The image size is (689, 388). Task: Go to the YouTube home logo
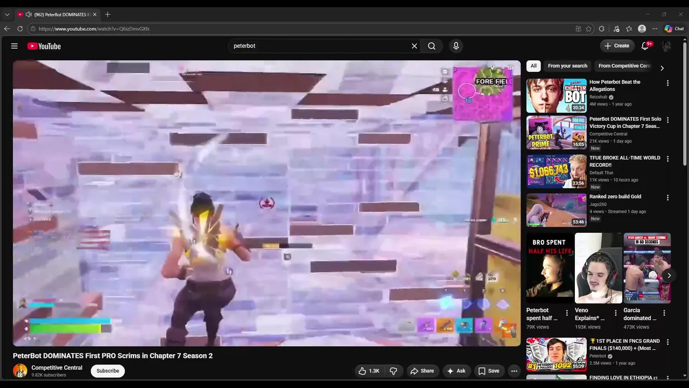tap(44, 46)
